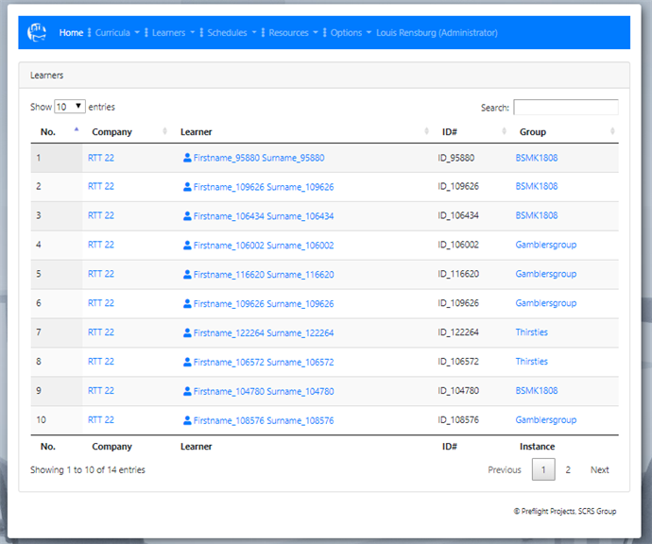Sort by the No. column arrow
This screenshot has height=544, width=652.
(76, 131)
